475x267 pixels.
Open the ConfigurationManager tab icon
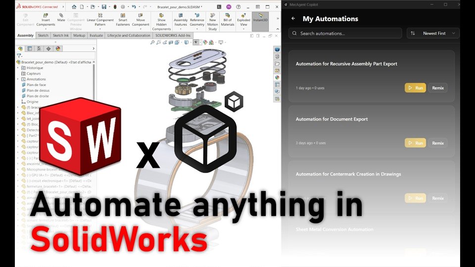pos(39,48)
